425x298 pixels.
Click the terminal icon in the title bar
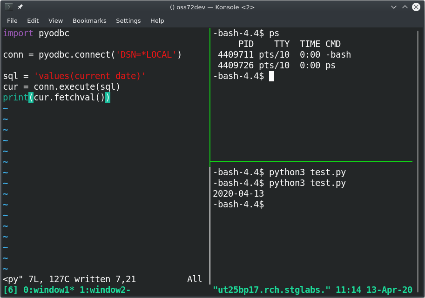coord(9,7)
